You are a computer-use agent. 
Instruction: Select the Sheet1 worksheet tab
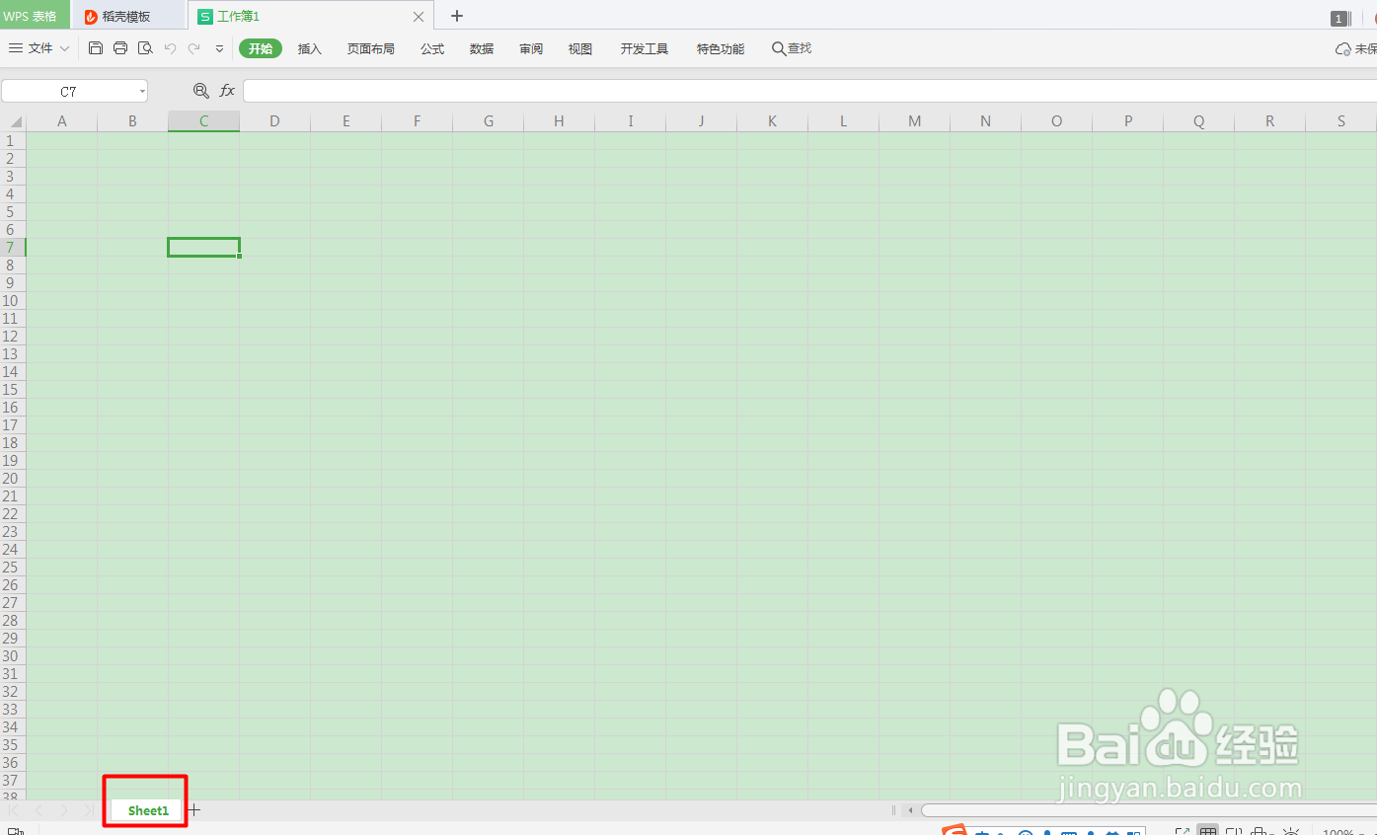pos(148,810)
